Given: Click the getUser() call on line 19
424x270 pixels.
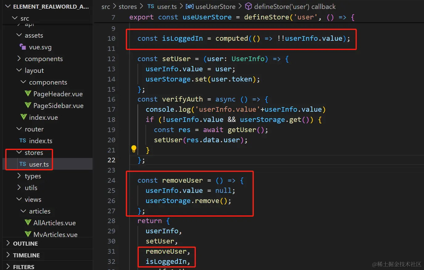Looking at the screenshot, I should (246, 130).
